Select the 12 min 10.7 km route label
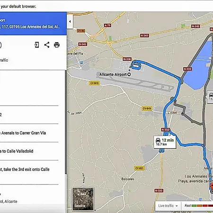Viewport: 213px width, 213px height. 165,142
